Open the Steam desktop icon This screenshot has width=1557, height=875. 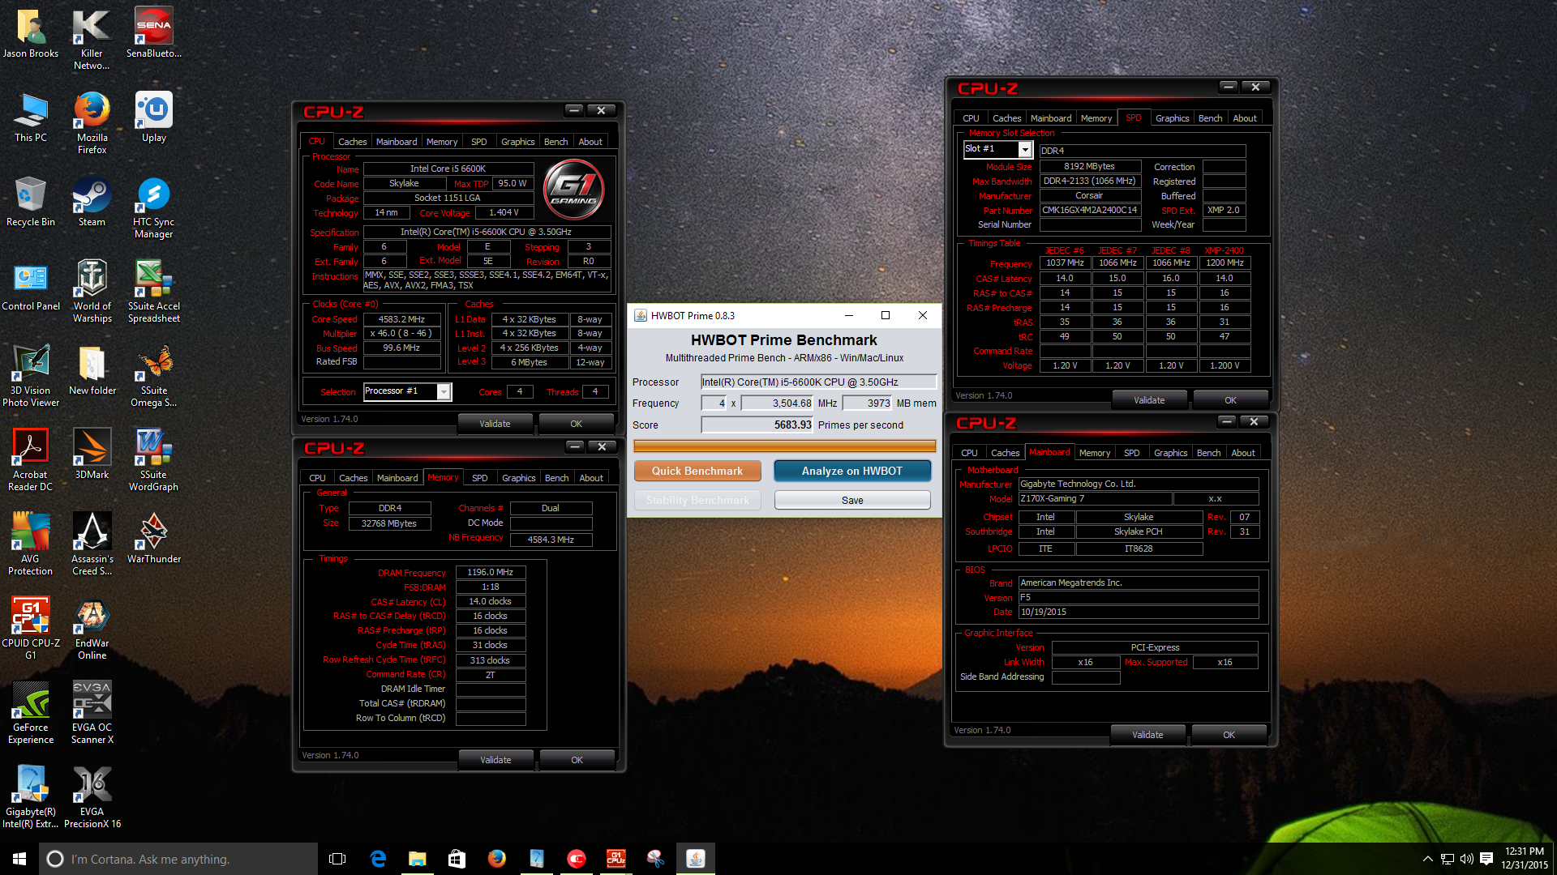coord(92,201)
